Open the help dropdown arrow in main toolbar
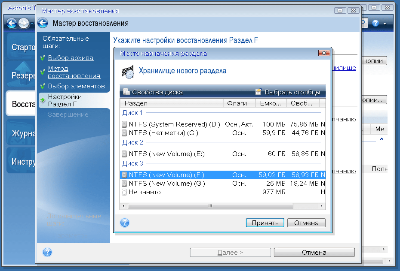 coord(385,23)
